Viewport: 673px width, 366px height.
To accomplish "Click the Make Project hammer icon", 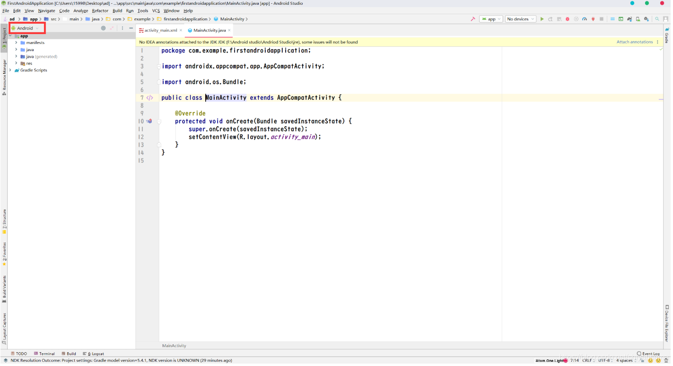I will (x=472, y=19).
